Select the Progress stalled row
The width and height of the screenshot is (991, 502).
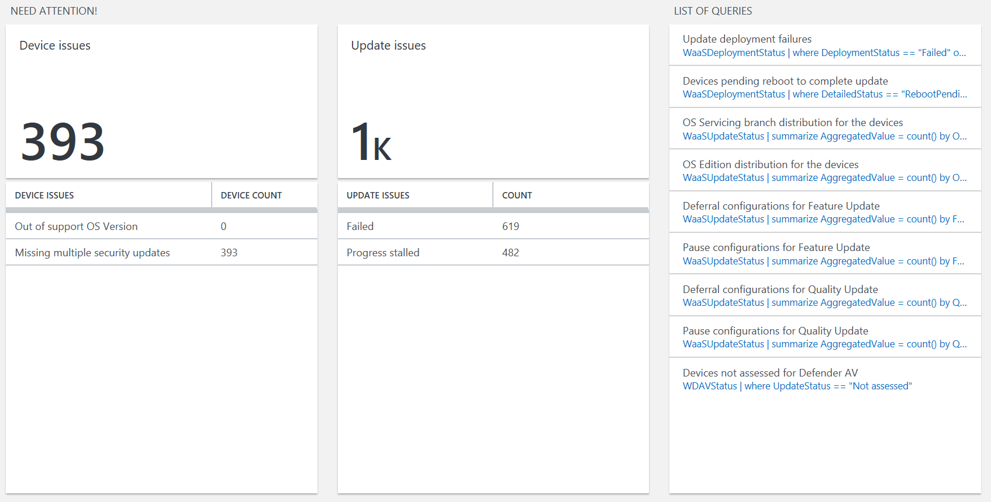(x=493, y=253)
